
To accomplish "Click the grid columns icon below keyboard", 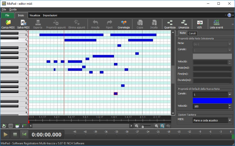I will coord(11,126).
